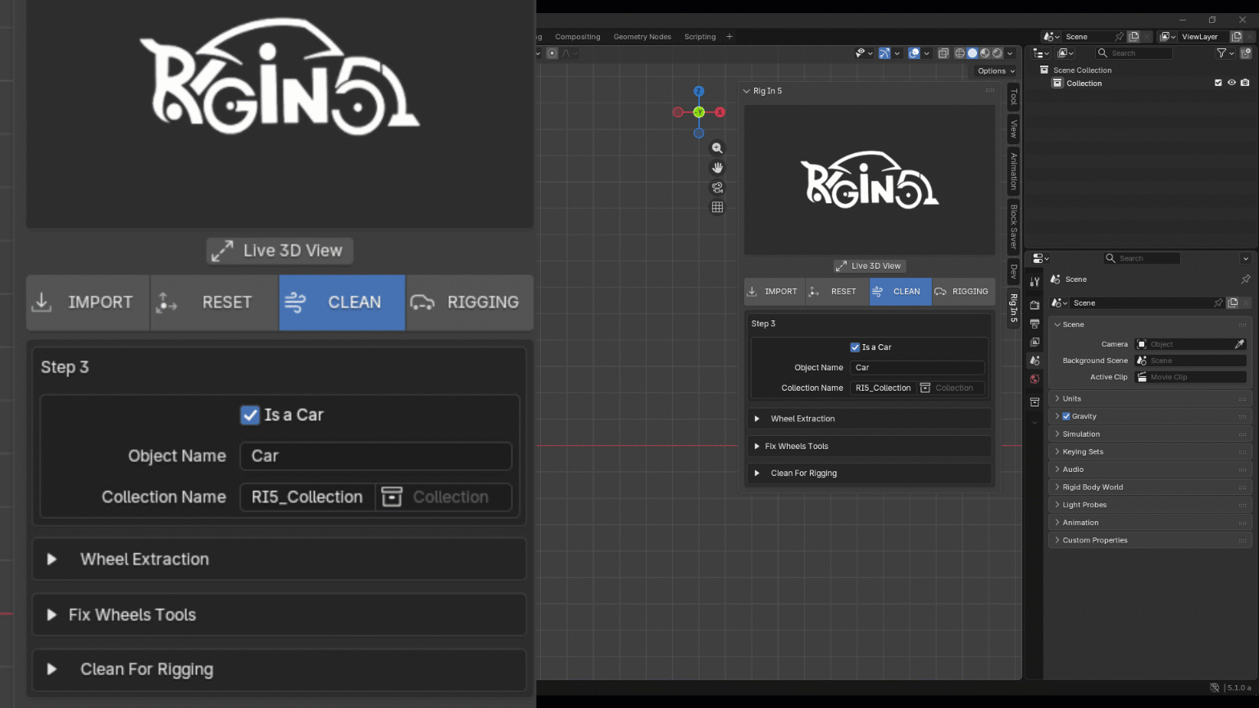This screenshot has height=708, width=1259.
Task: Open the Animation sidebar tab
Action: [x=1014, y=170]
